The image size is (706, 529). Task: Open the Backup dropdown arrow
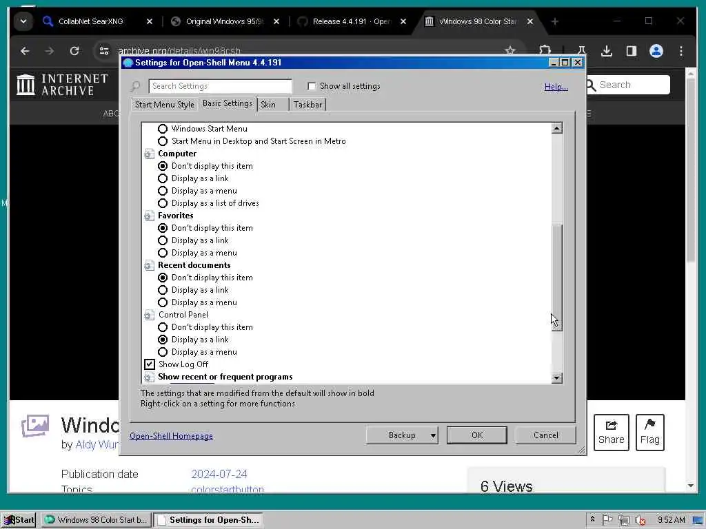433,435
